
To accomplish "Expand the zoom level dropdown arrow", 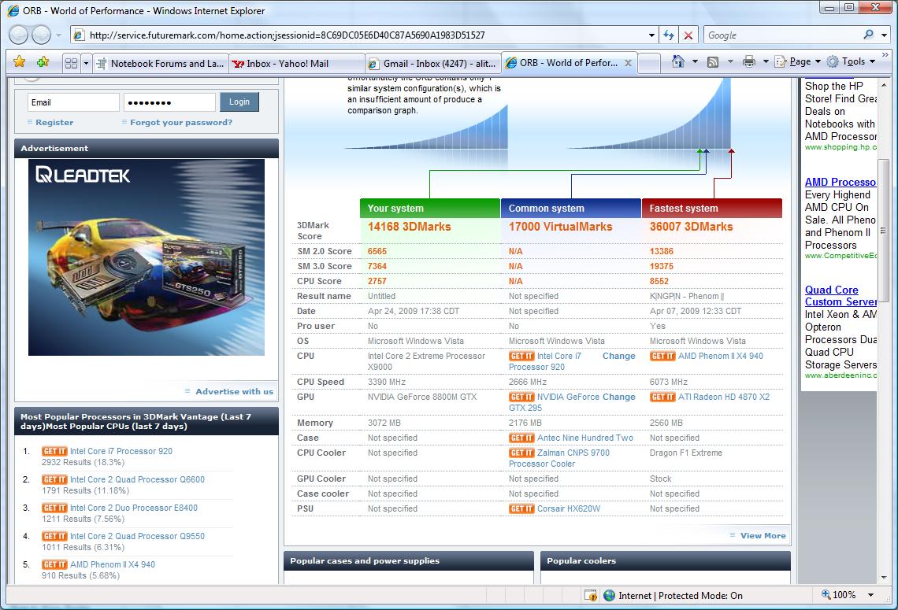I will [x=870, y=595].
